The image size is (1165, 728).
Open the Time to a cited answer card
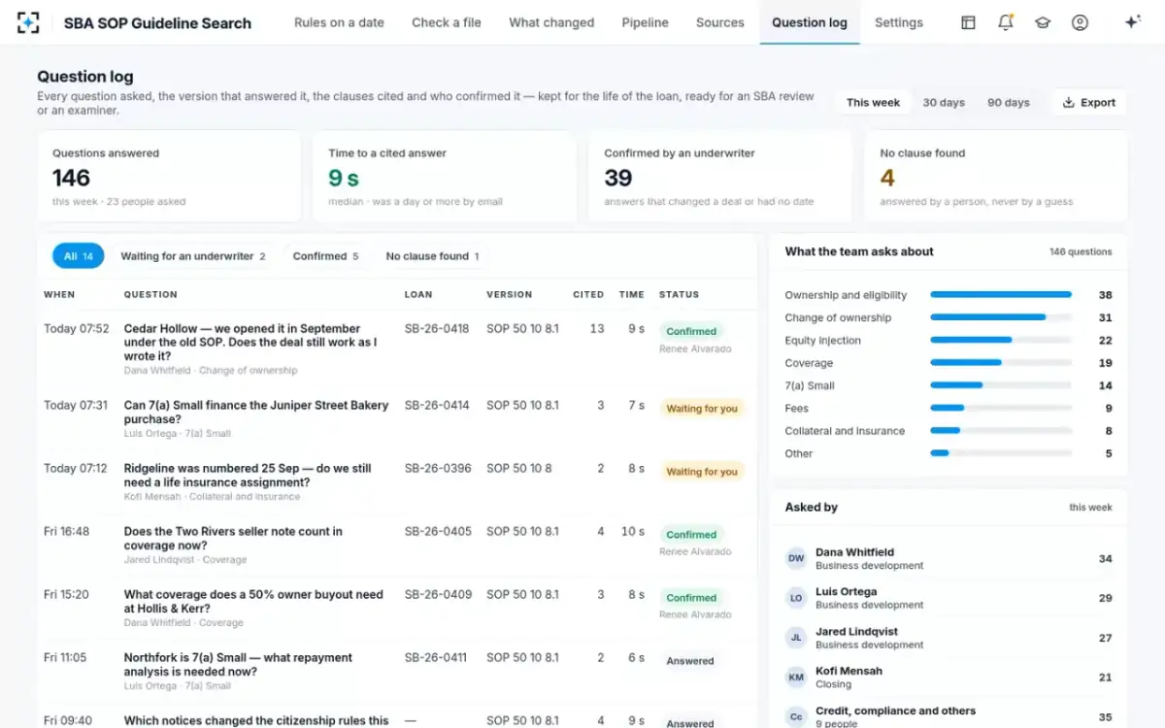(x=445, y=176)
